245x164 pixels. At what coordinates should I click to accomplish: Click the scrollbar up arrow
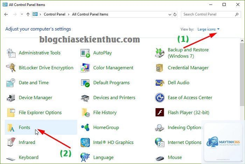pos(242,41)
